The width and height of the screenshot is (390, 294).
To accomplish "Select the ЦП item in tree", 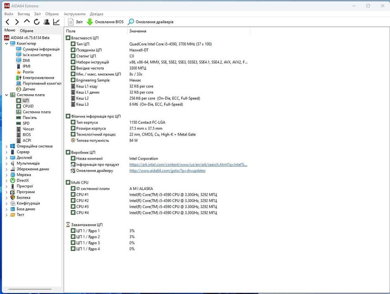I will [x=23, y=100].
